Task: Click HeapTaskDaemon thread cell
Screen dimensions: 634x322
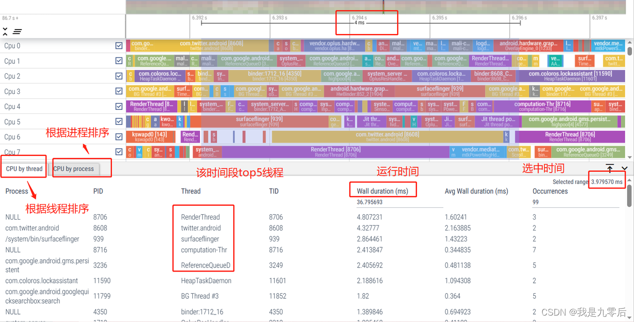Action: click(x=206, y=280)
